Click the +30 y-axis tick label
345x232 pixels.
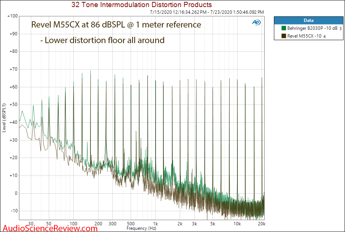tap(13, 140)
